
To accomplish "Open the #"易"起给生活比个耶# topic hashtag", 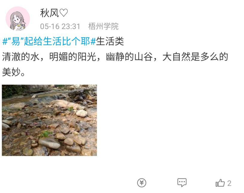I will [x=49, y=41].
